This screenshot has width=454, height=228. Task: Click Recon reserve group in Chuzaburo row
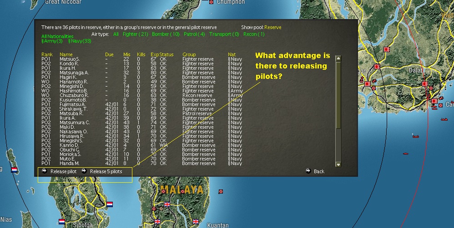[x=197, y=95]
